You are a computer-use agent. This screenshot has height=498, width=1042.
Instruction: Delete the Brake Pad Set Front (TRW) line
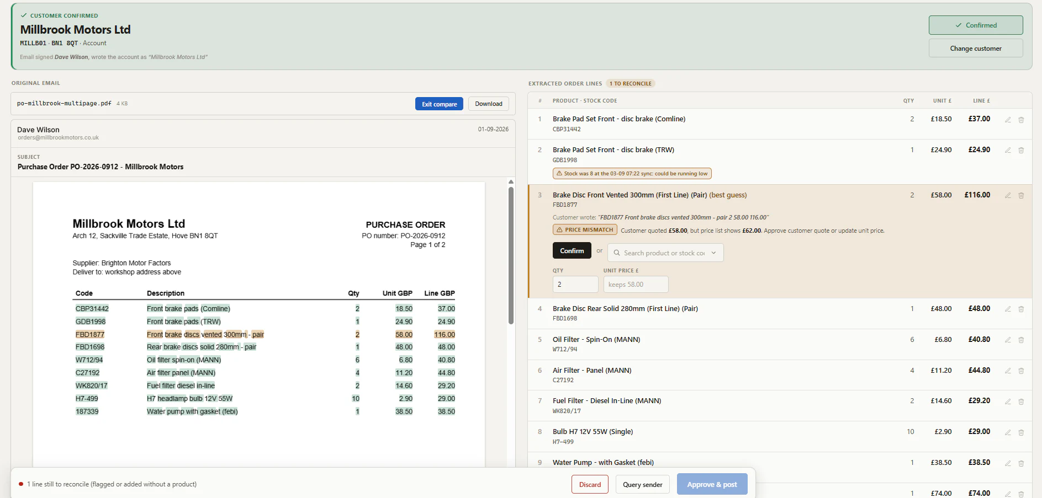pyautogui.click(x=1021, y=150)
